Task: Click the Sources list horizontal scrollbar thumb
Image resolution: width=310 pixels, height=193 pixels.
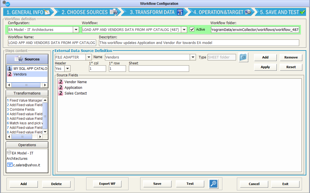Action: (26, 85)
